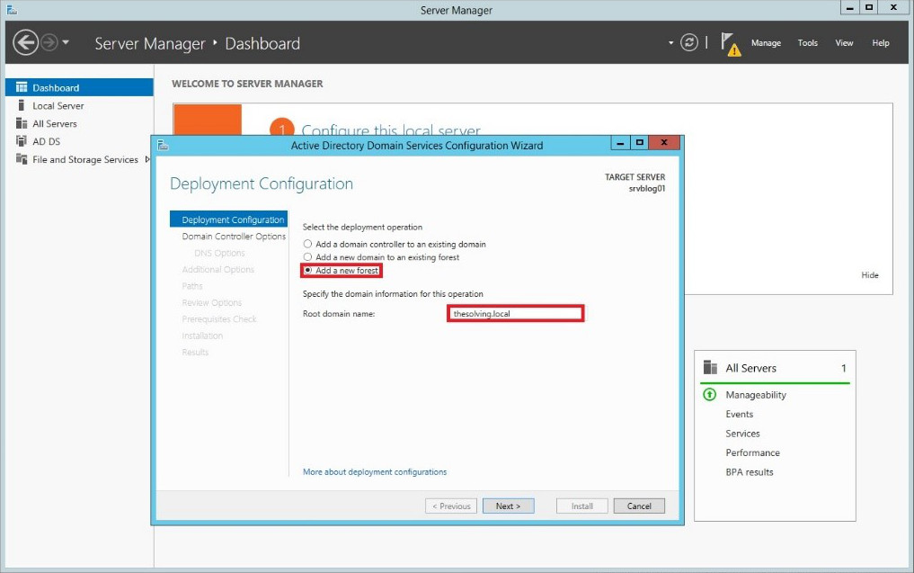The width and height of the screenshot is (914, 573).
Task: Select Dashboard in the sidebar
Action: click(x=79, y=87)
